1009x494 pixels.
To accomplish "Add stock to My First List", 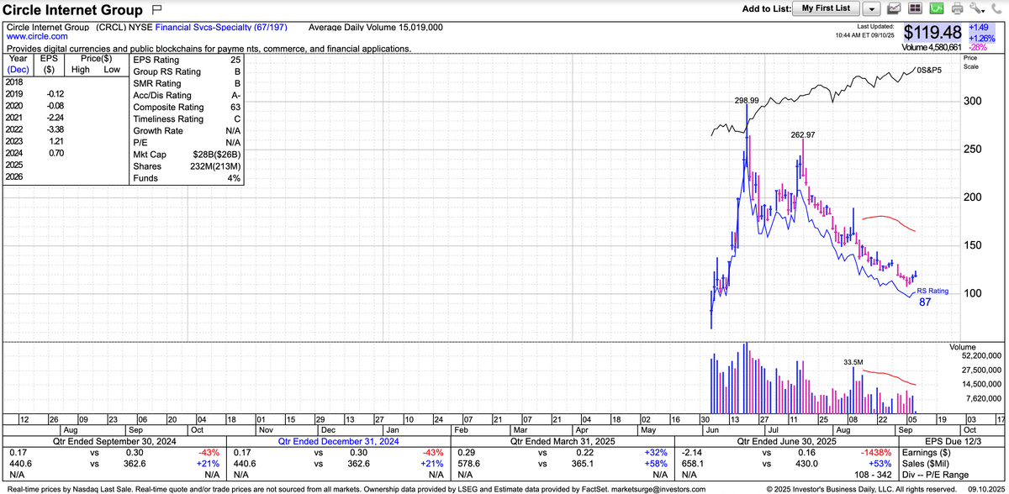I will [826, 8].
